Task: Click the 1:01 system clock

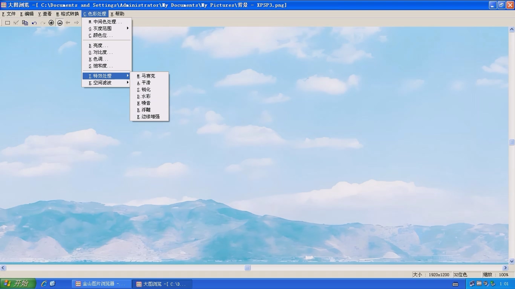Action: click(x=504, y=284)
